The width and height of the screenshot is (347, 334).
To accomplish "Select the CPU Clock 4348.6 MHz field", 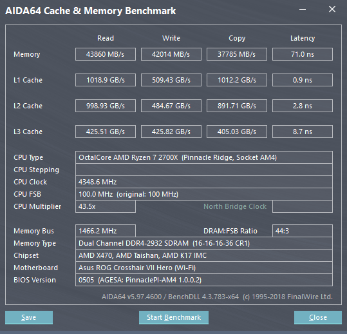I will pos(204,182).
